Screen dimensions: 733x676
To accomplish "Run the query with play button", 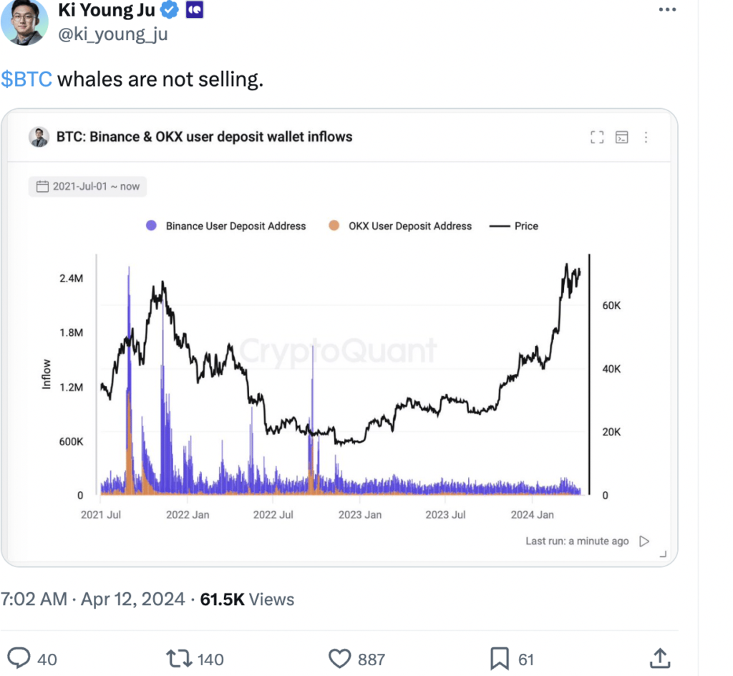I will point(644,541).
